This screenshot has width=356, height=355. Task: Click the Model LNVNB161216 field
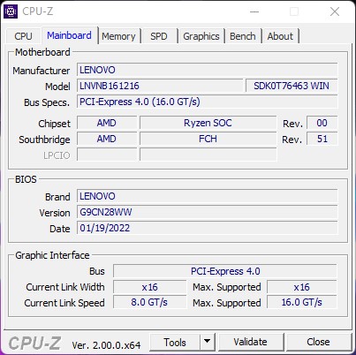point(160,86)
